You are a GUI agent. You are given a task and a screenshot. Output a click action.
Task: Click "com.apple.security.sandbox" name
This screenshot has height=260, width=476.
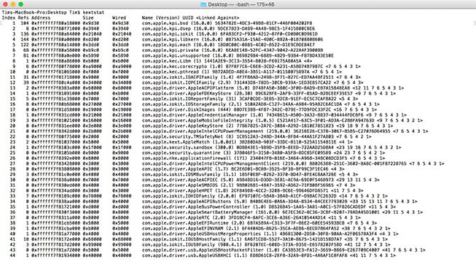click(177, 148)
